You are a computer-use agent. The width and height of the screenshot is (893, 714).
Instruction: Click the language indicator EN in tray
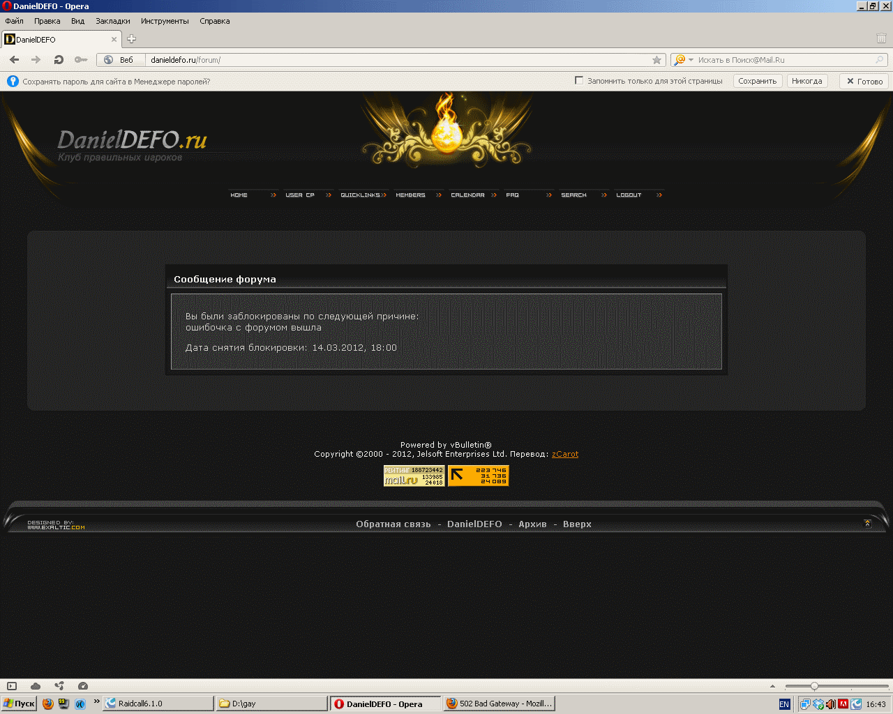(784, 704)
